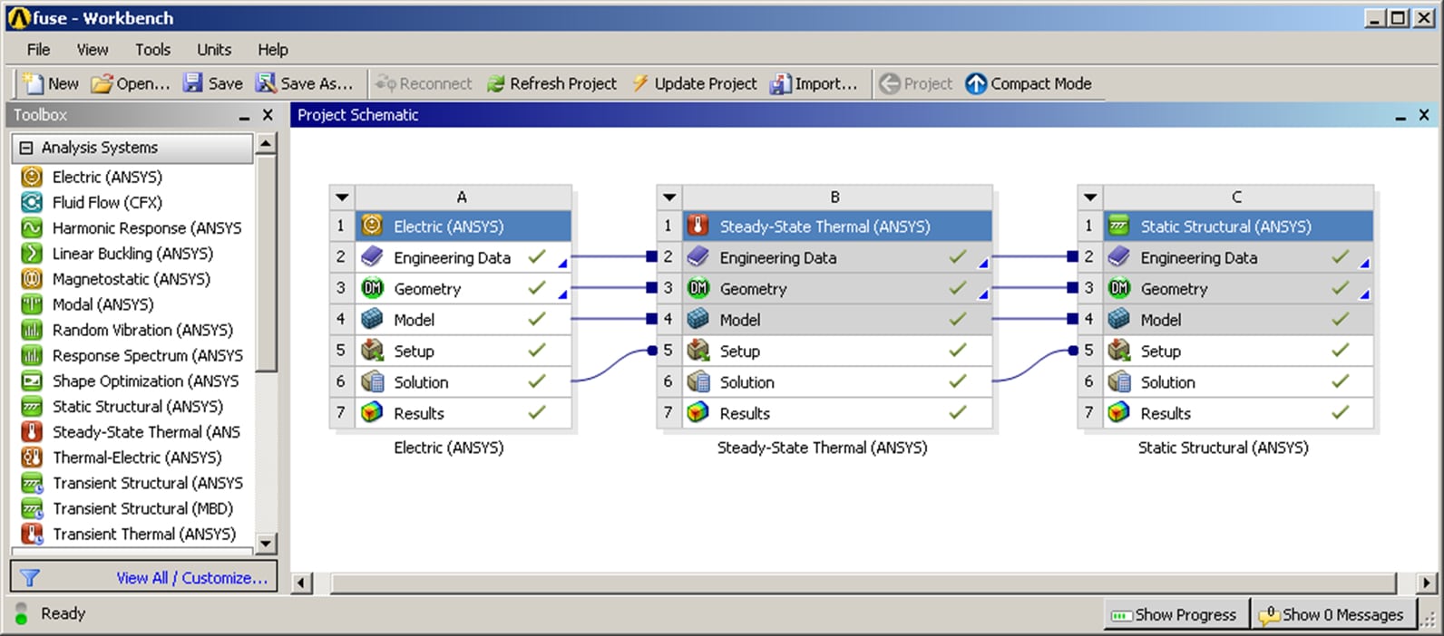
Task: Select Static Structural (ANSYS) toolbox icon
Action: point(32,406)
